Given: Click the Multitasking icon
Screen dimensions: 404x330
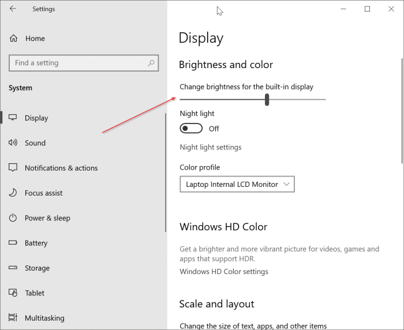Looking at the screenshot, I should [13, 317].
